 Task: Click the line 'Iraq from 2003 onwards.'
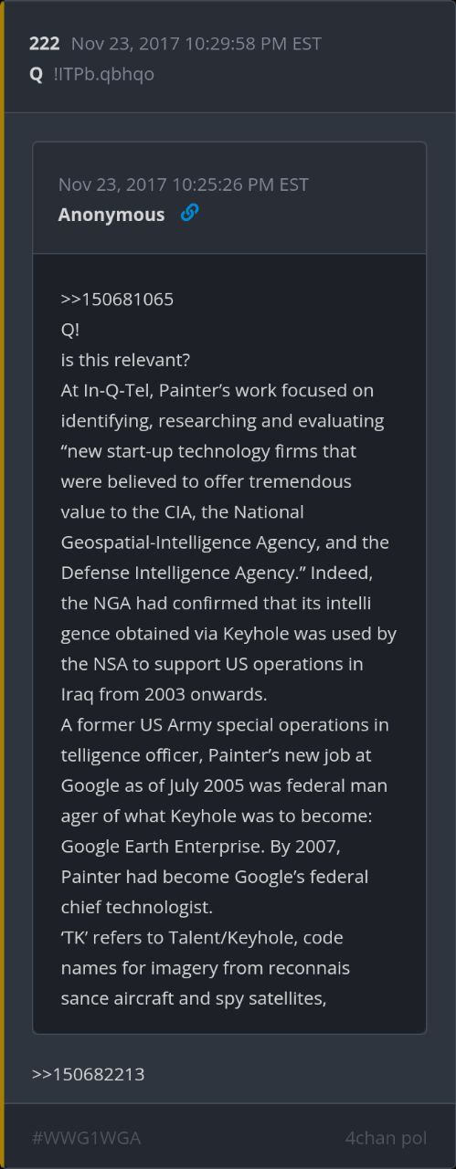coord(164,694)
